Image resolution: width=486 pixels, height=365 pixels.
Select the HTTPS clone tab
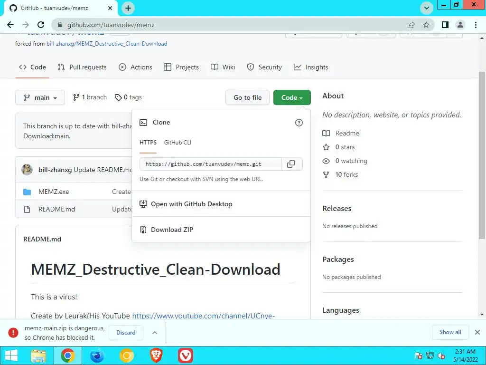(x=148, y=143)
